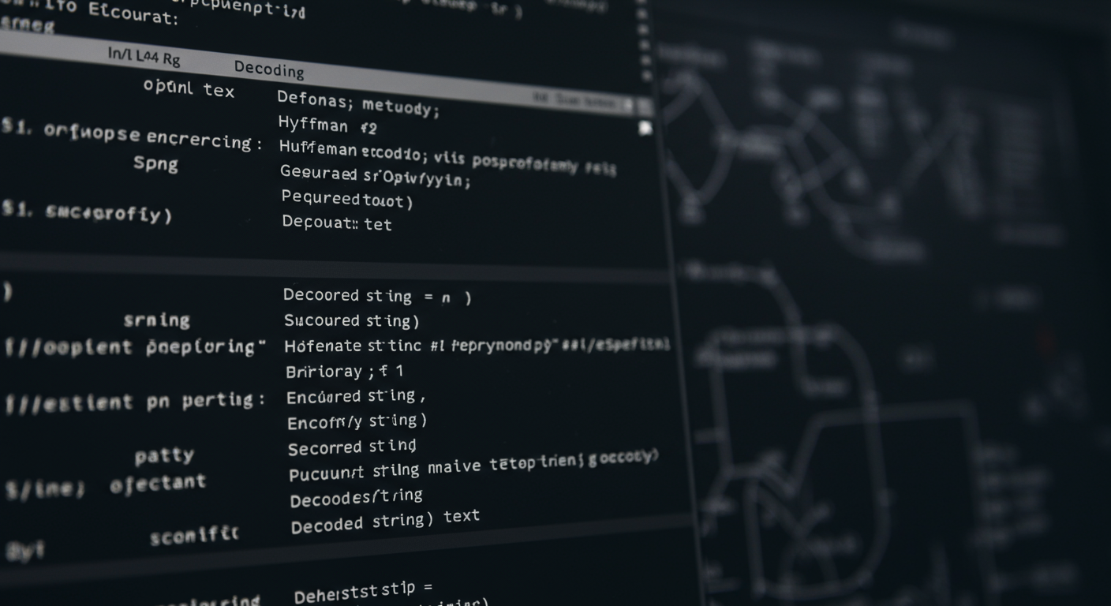Image resolution: width=1111 pixels, height=606 pixels.
Task: Click the 'Pequreed touot)' line
Action: tap(346, 199)
